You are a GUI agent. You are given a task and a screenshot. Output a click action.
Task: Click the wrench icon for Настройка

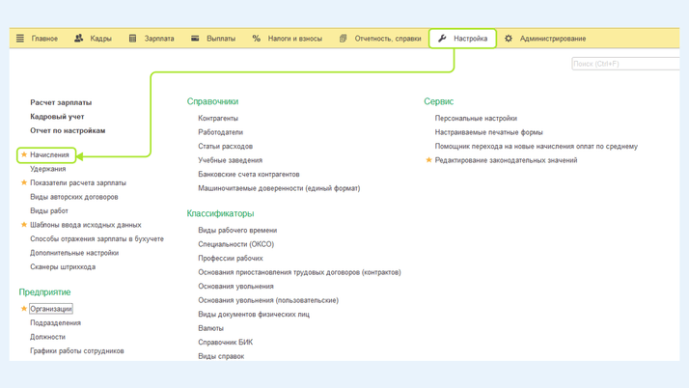coord(442,39)
